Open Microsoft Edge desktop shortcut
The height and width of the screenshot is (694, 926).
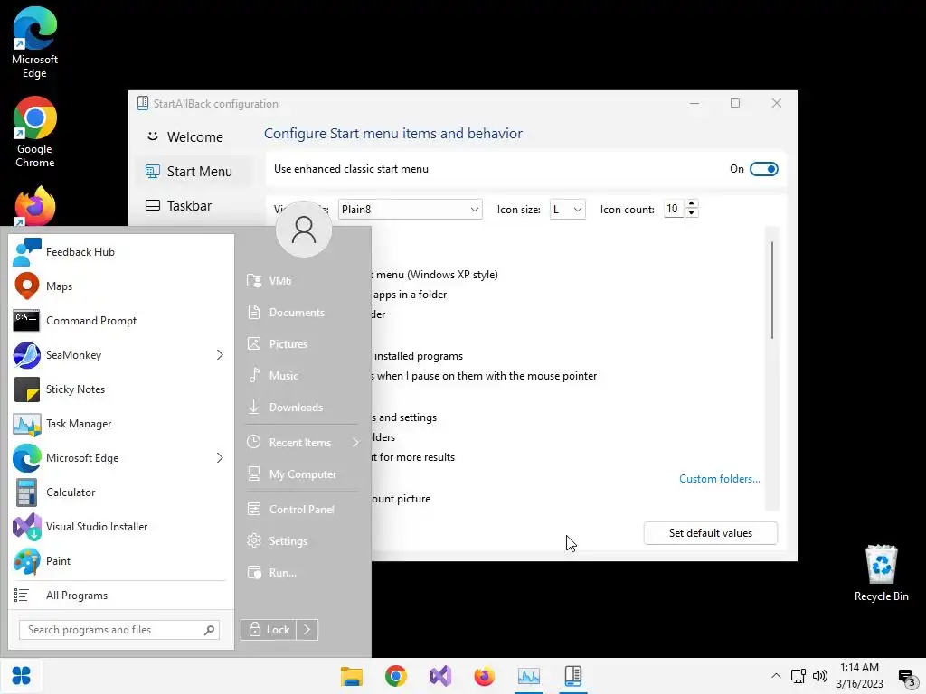(x=35, y=43)
